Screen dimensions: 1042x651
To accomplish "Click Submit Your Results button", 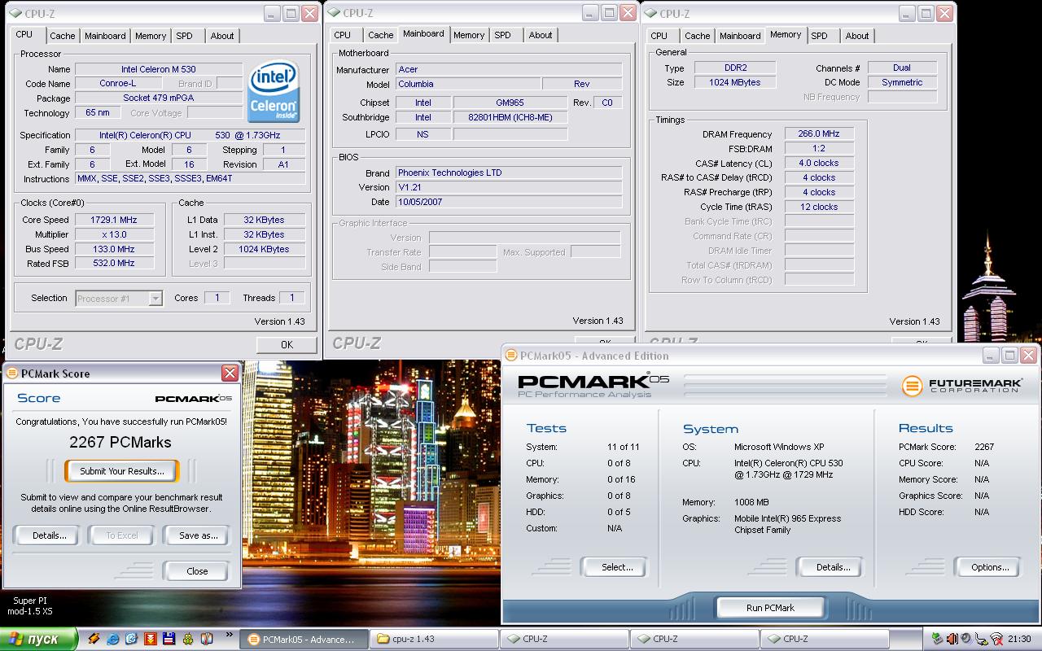I will [x=122, y=471].
